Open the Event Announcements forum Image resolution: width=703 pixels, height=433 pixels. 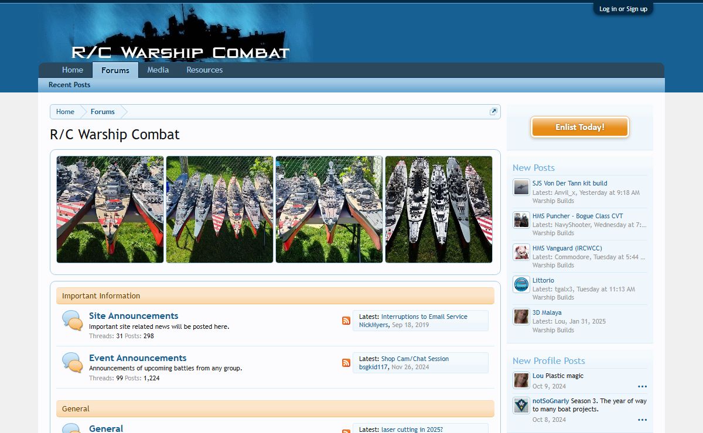pos(138,358)
